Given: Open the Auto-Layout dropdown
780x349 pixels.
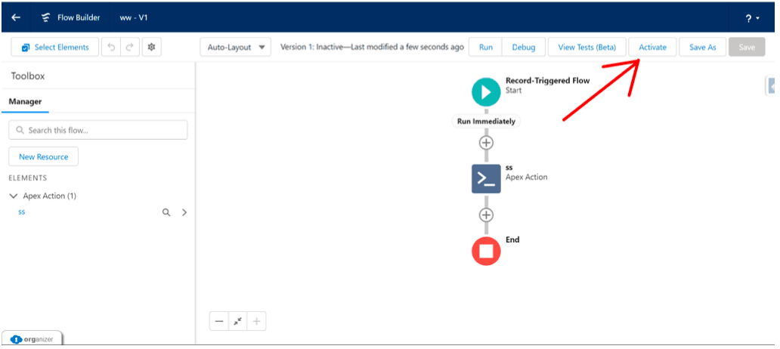Looking at the screenshot, I should (237, 47).
